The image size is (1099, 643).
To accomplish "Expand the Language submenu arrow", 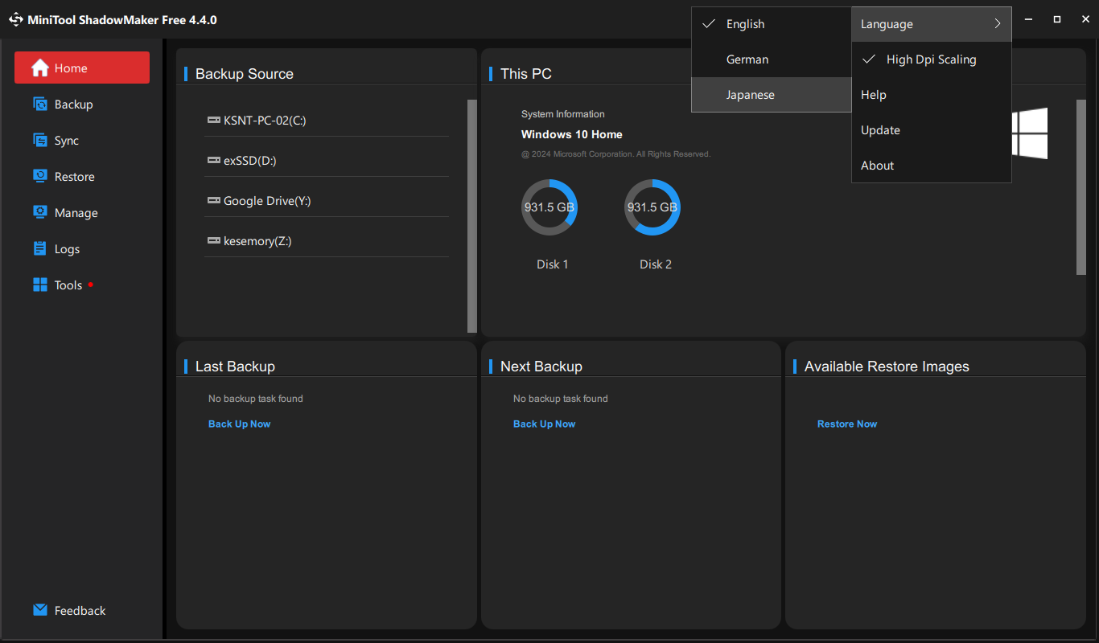I will (x=998, y=24).
